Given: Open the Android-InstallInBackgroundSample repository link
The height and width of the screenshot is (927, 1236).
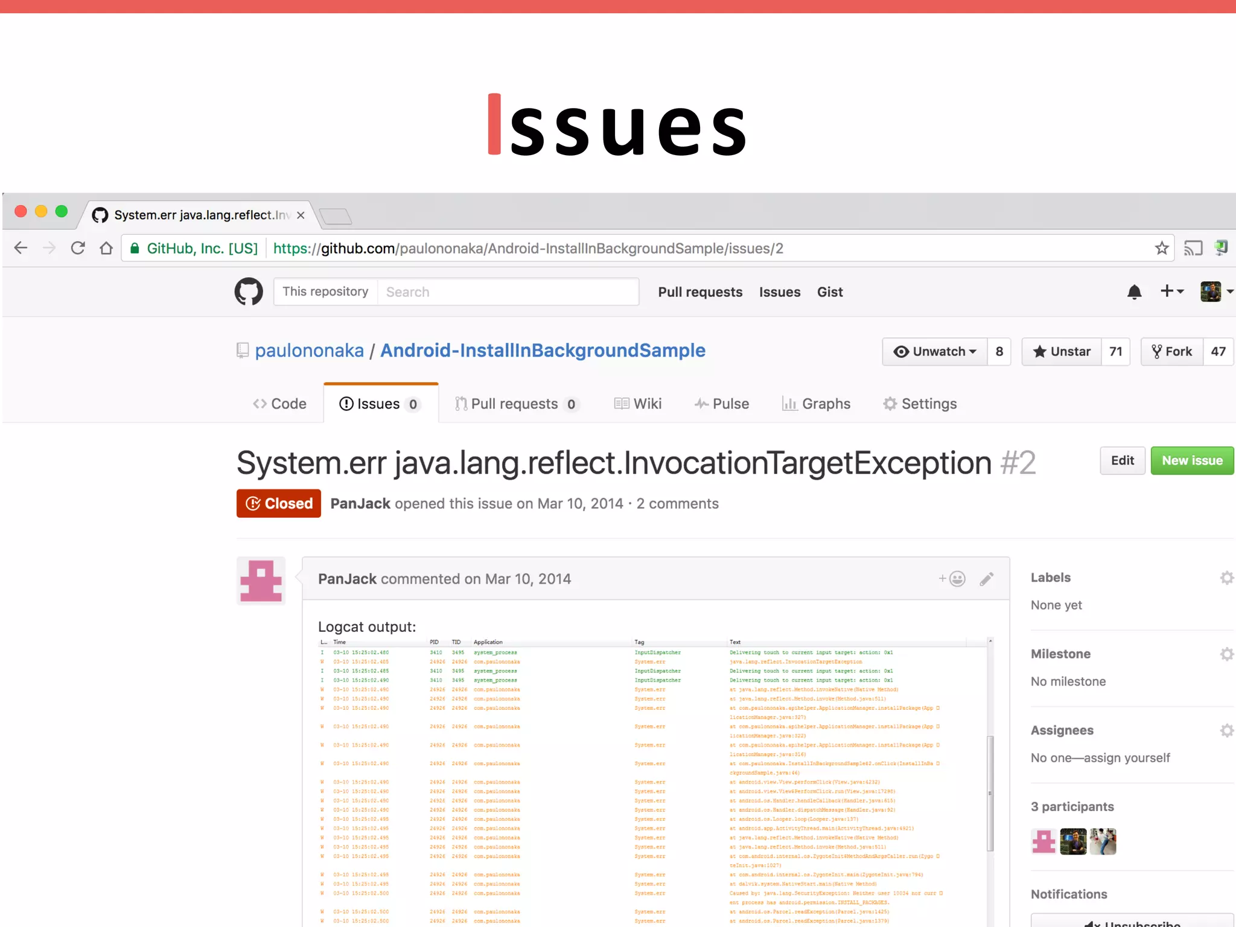Looking at the screenshot, I should (x=543, y=351).
